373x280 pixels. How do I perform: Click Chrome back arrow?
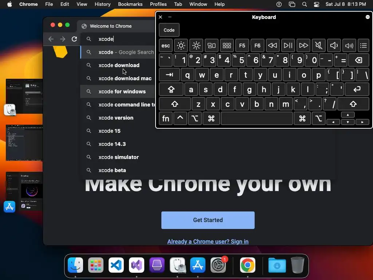click(51, 39)
